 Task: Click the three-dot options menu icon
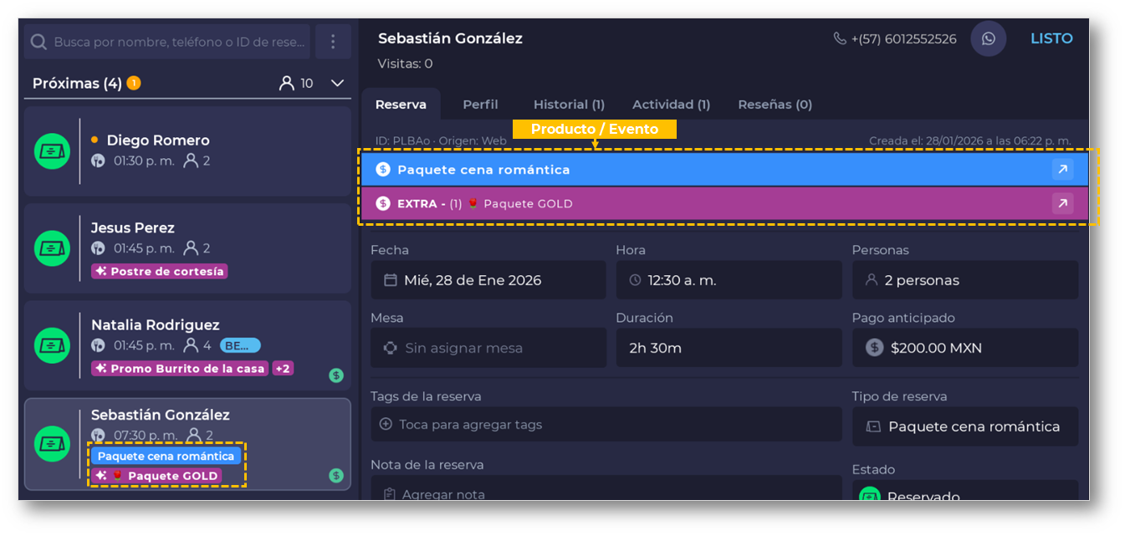(333, 42)
